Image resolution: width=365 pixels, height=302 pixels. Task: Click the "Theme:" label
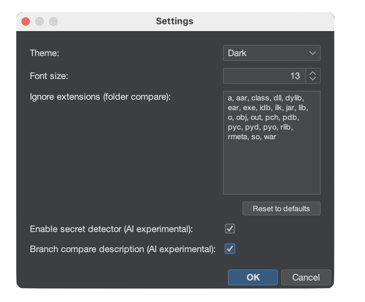pyautogui.click(x=44, y=53)
